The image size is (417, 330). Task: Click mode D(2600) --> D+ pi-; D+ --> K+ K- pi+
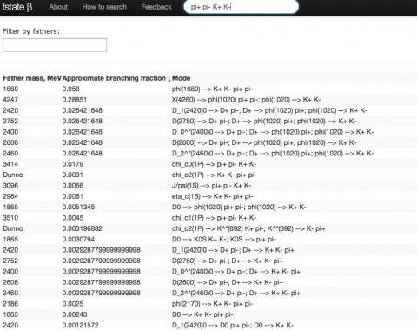pyautogui.click(x=228, y=282)
